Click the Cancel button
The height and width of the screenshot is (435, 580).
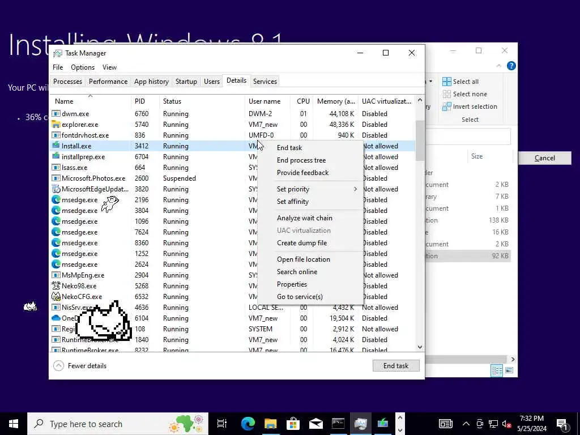click(544, 158)
